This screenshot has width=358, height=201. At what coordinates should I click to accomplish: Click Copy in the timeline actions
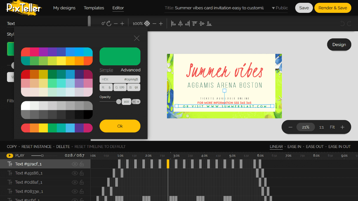12,147
